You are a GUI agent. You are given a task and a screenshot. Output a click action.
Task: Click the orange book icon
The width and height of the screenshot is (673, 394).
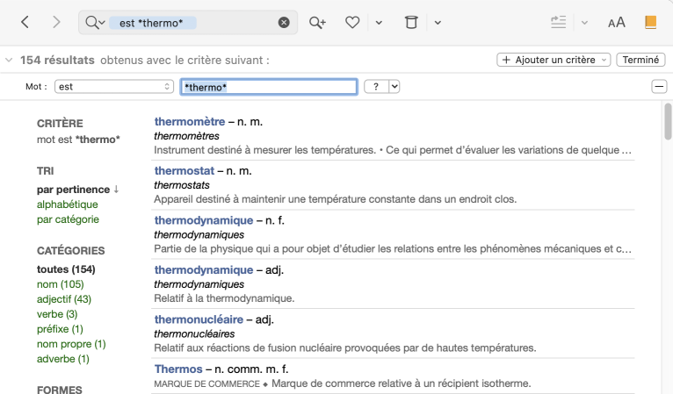[x=650, y=22]
